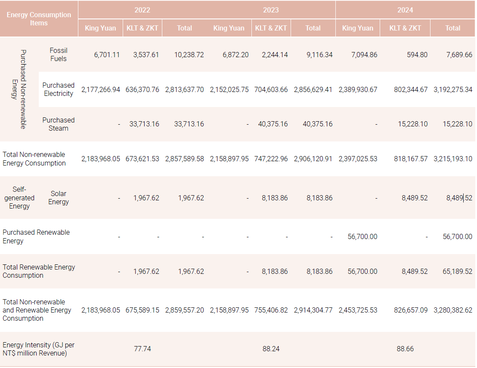Click the 2024 total electricity value 3,192,275.34
This screenshot has height=368, width=477.
pyautogui.click(x=453, y=89)
